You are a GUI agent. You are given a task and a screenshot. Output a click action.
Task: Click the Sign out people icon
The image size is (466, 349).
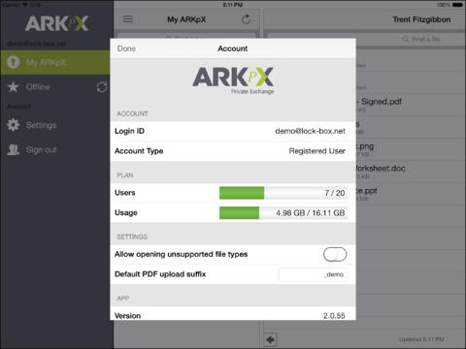pos(14,149)
